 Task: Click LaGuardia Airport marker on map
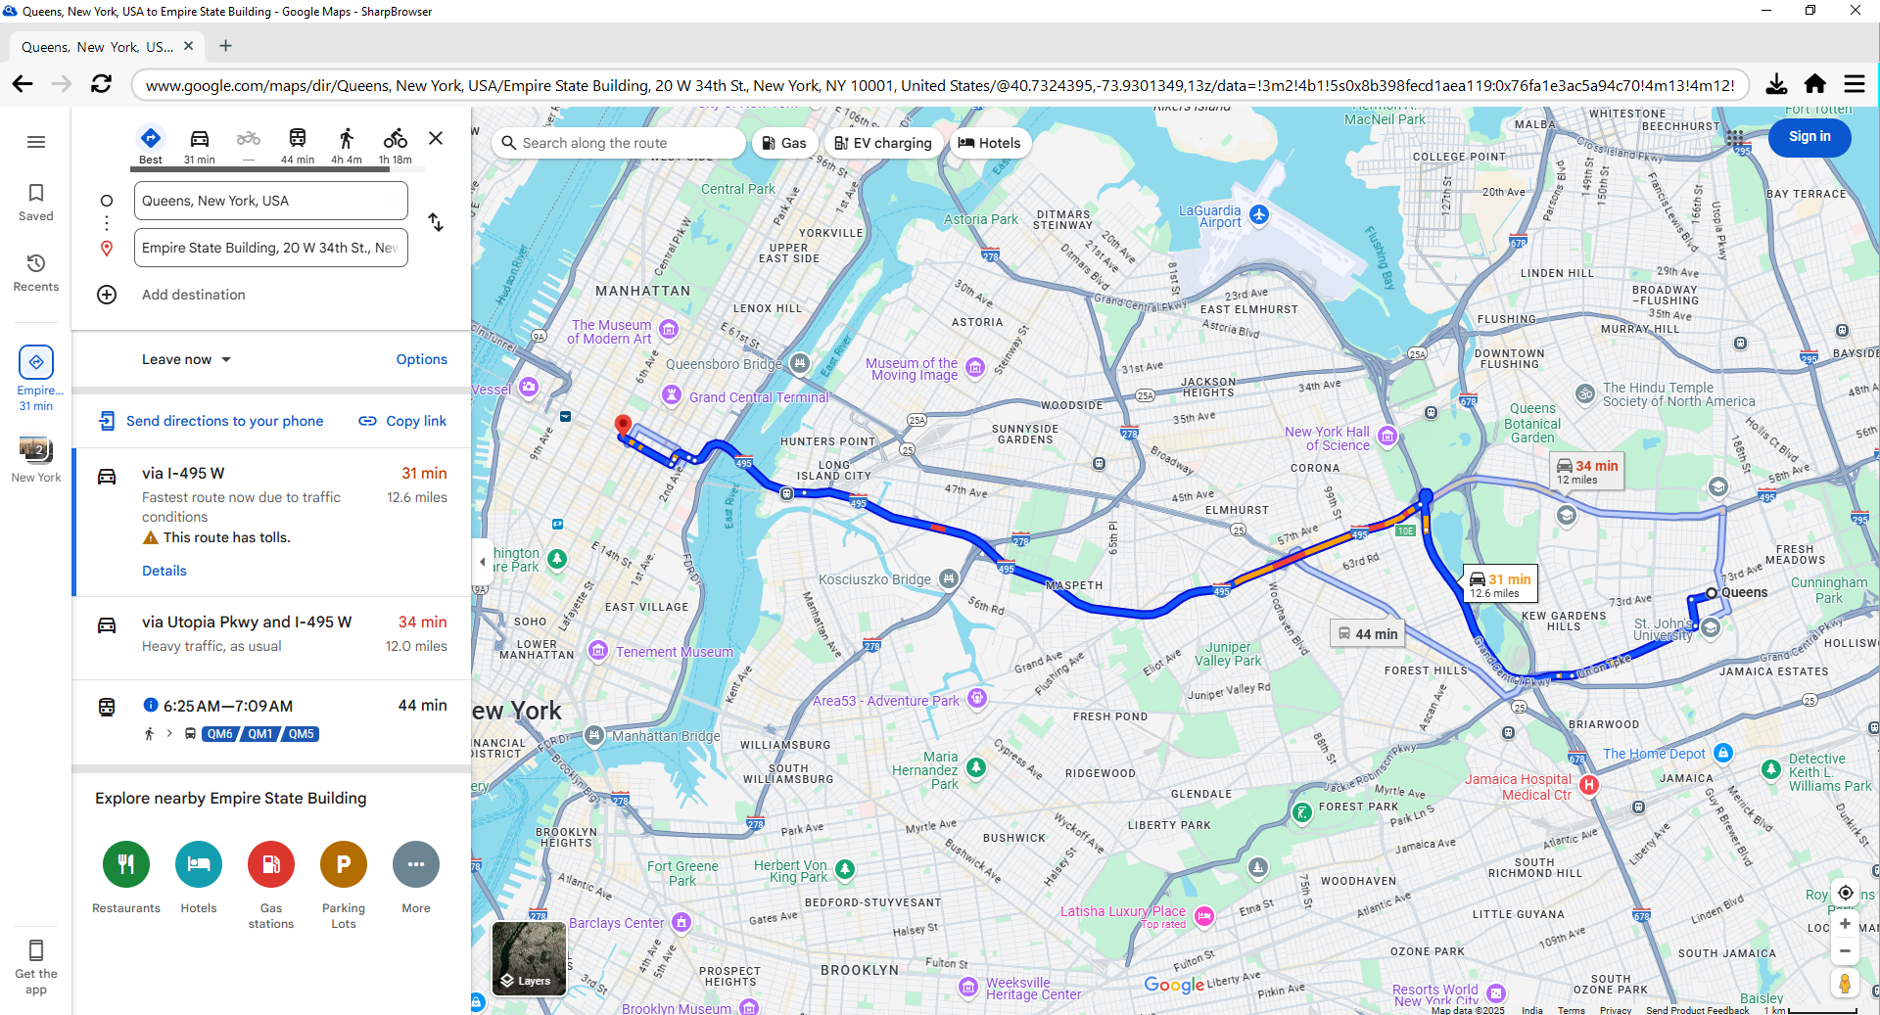(x=1259, y=214)
